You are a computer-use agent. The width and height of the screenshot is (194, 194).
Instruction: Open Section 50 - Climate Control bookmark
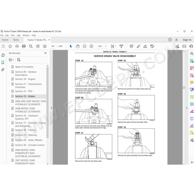[x=30, y=145]
